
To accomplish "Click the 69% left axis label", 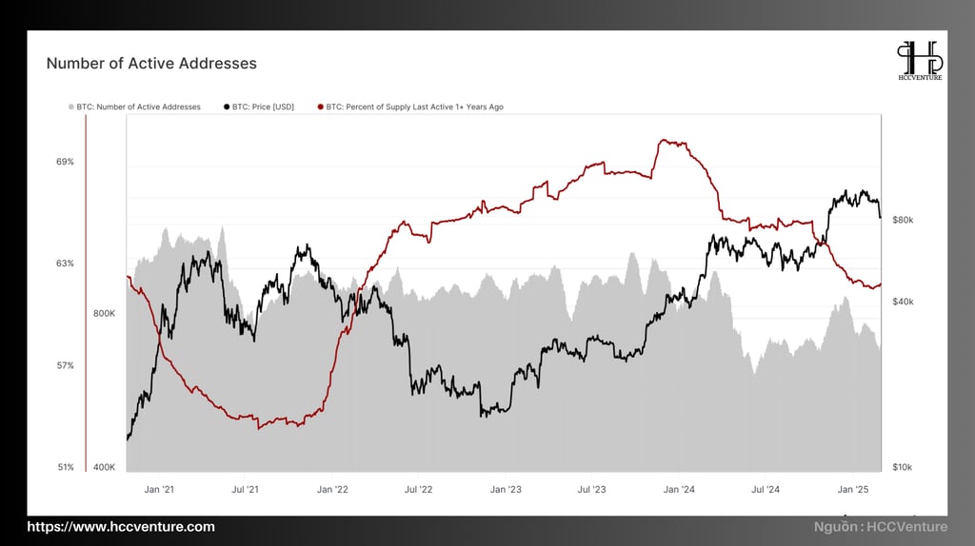I will pos(65,162).
